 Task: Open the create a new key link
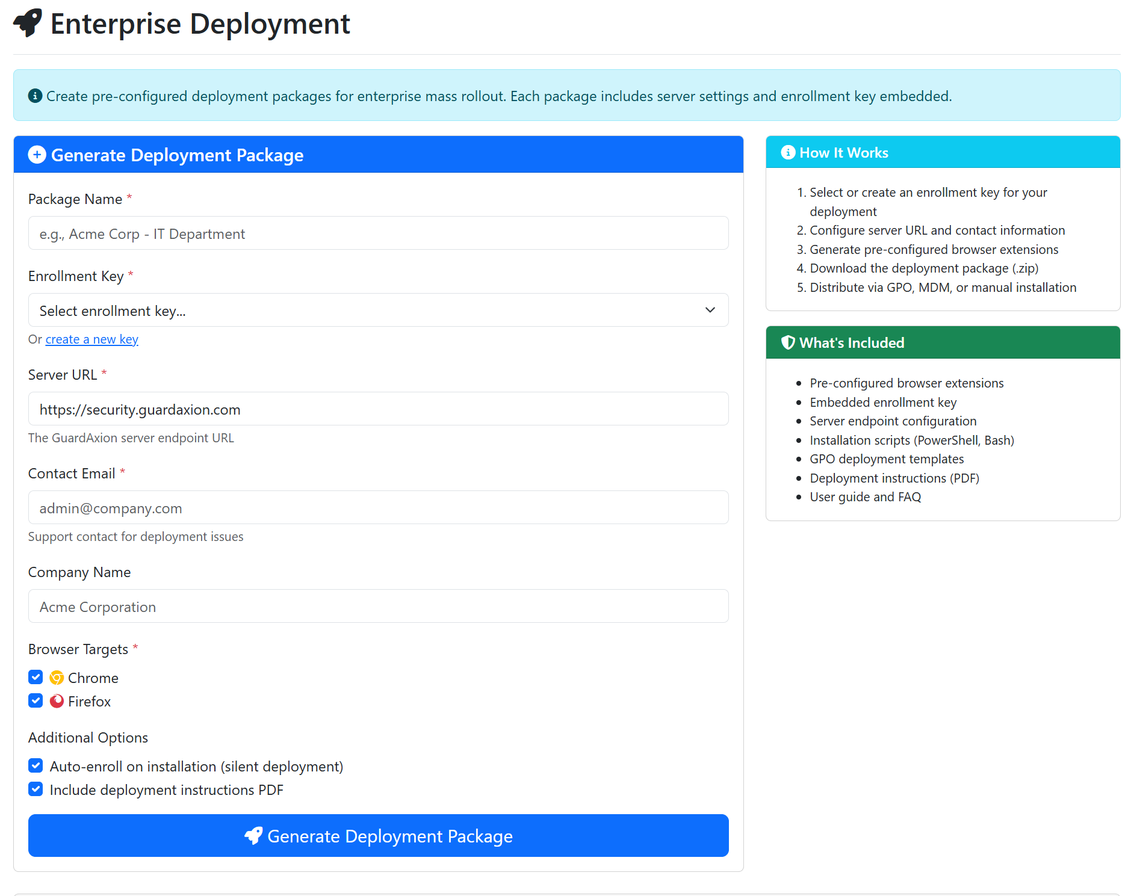91,339
